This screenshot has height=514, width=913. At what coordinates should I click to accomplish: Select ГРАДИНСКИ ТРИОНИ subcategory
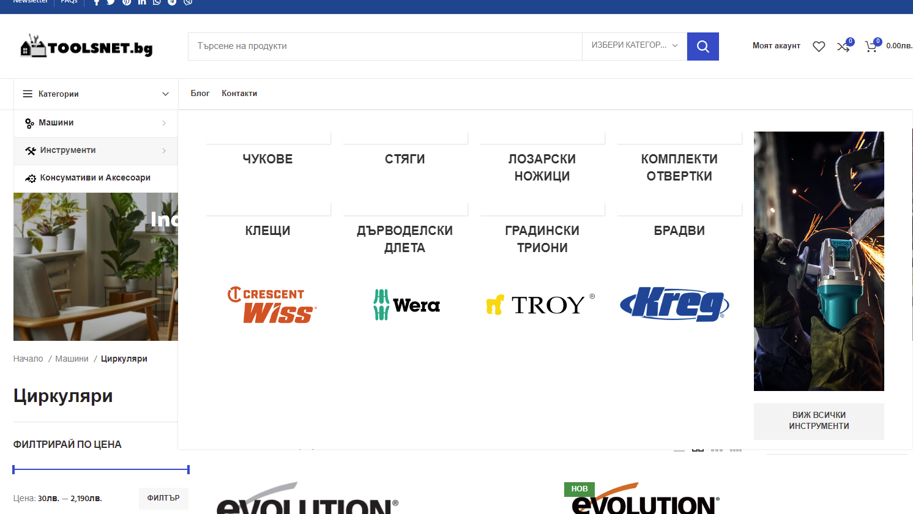542,239
